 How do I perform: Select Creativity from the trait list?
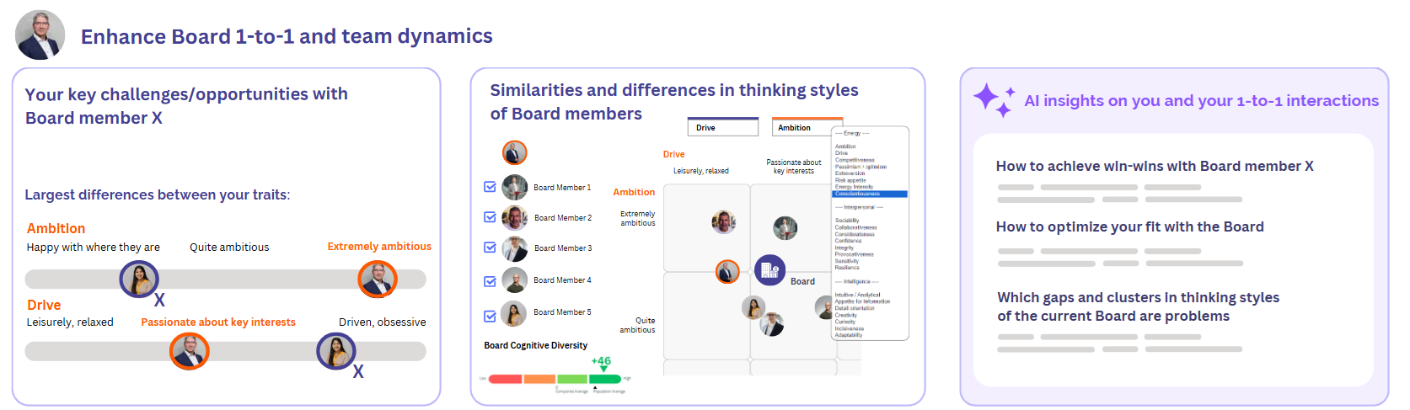(x=845, y=315)
